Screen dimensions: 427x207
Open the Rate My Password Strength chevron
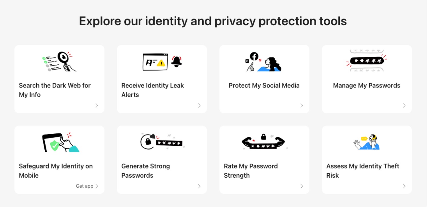point(302,186)
